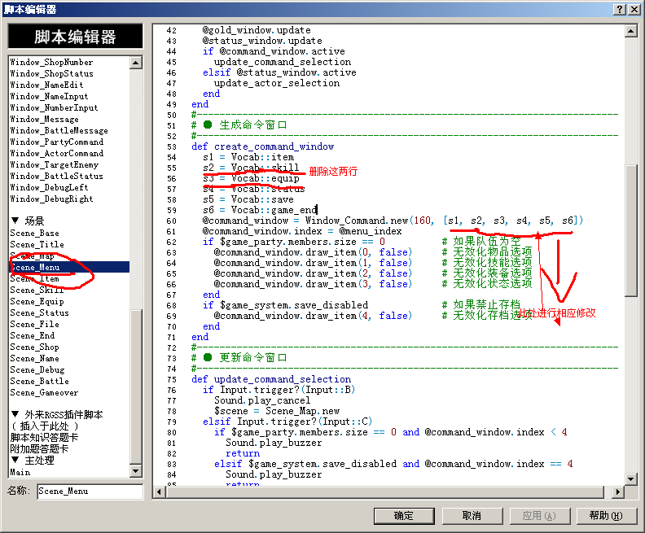Viewport: 645px width, 533px height.
Task: Select Scene_Equip script
Action: 37,302
